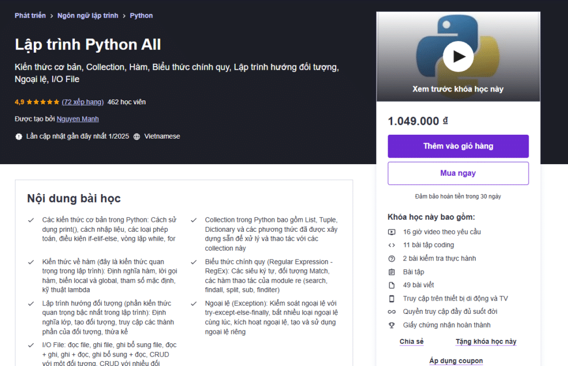Click the video on demand icon
Image resolution: width=568 pixels, height=366 pixels.
point(392,232)
